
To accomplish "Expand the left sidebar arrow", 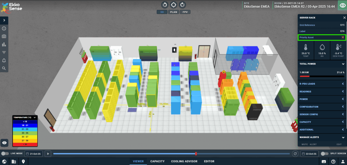I will pos(4,20).
